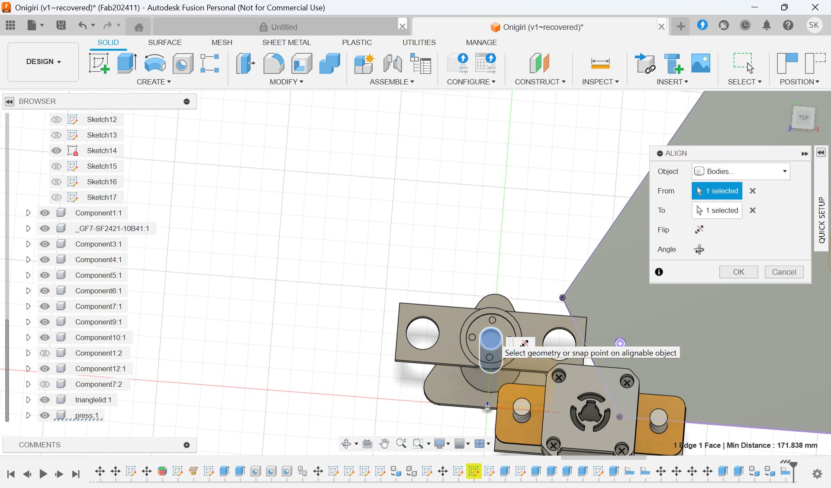
Task: Expand the press:1 node
Action: [28, 415]
